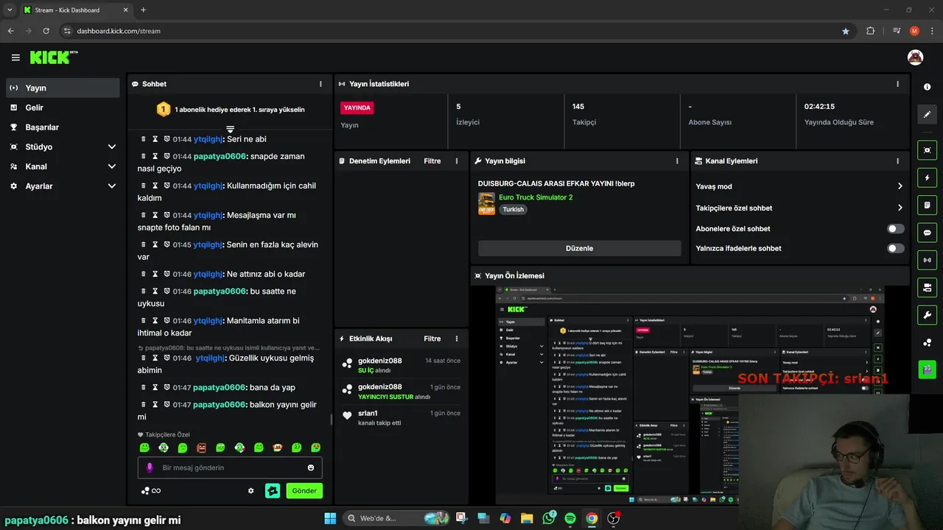Select the angry brown emote in the emote row
The image size is (943, 530).
coord(202,448)
